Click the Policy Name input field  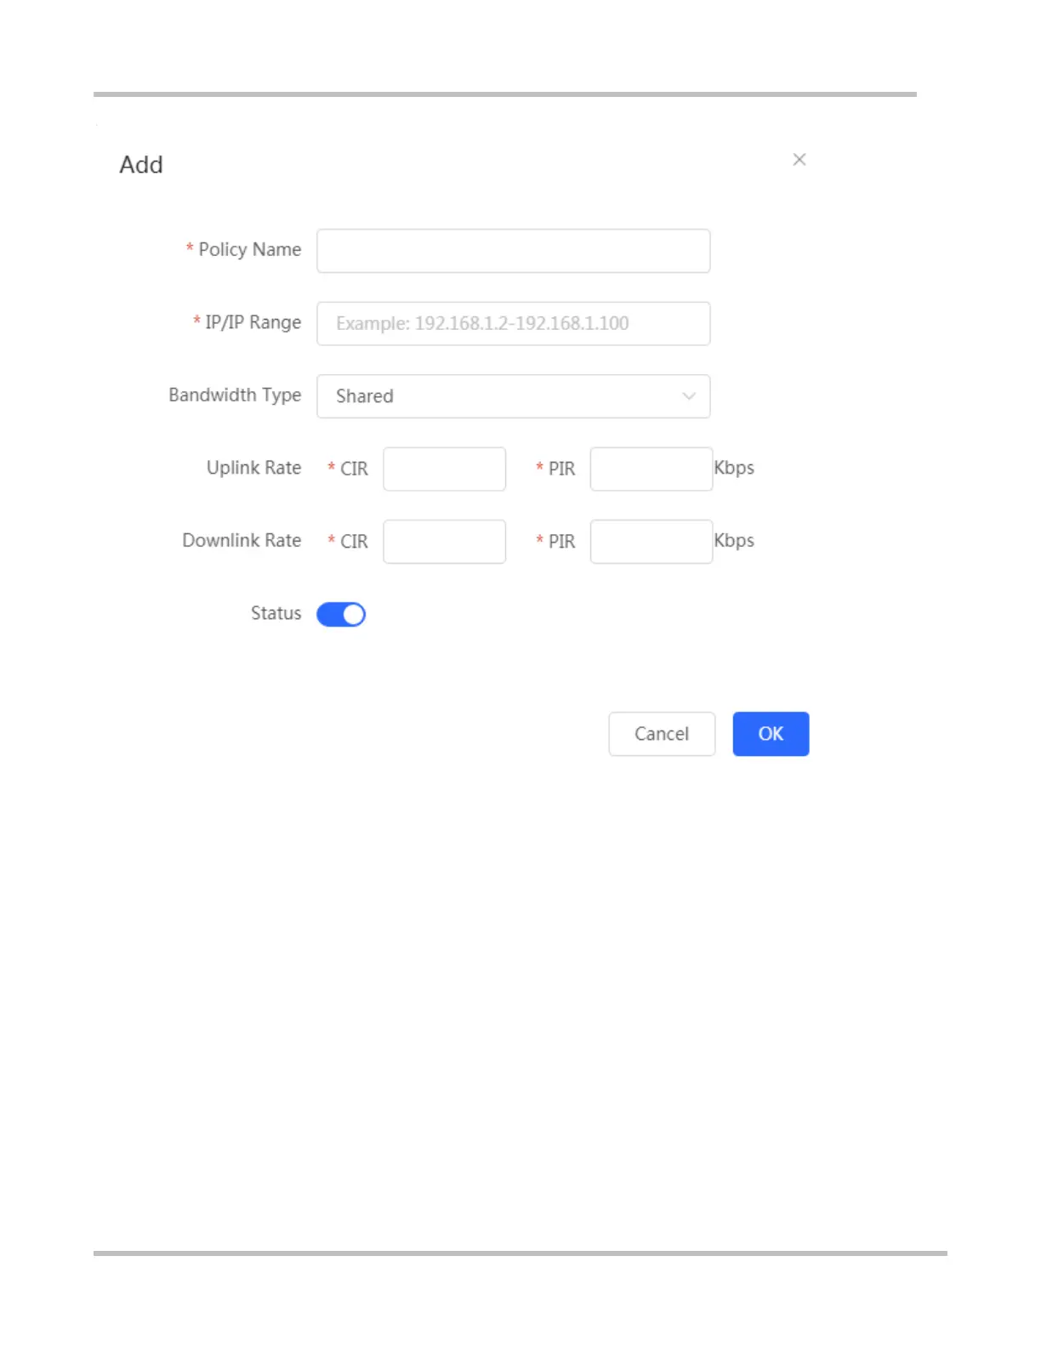(513, 251)
